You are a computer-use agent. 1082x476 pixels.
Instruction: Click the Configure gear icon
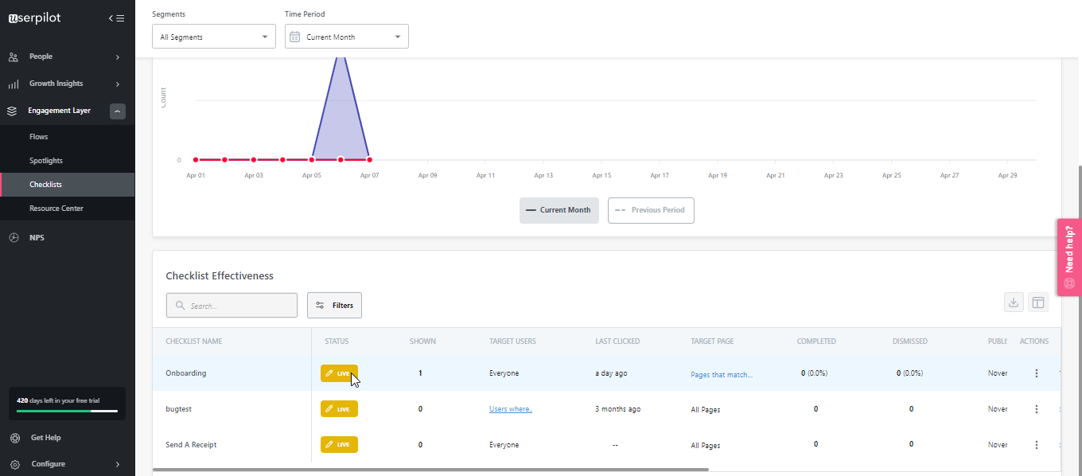coord(14,464)
